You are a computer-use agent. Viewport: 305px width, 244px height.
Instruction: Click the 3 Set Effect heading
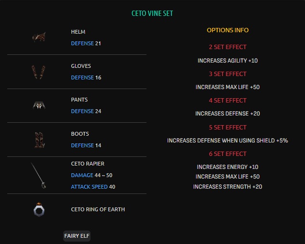227,74
